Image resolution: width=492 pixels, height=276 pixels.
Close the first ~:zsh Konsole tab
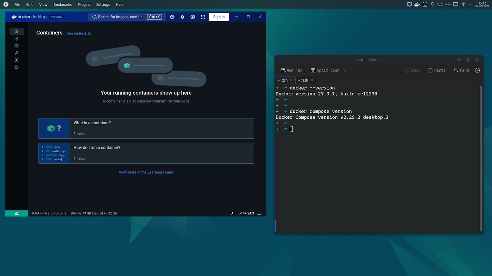tap(291, 80)
